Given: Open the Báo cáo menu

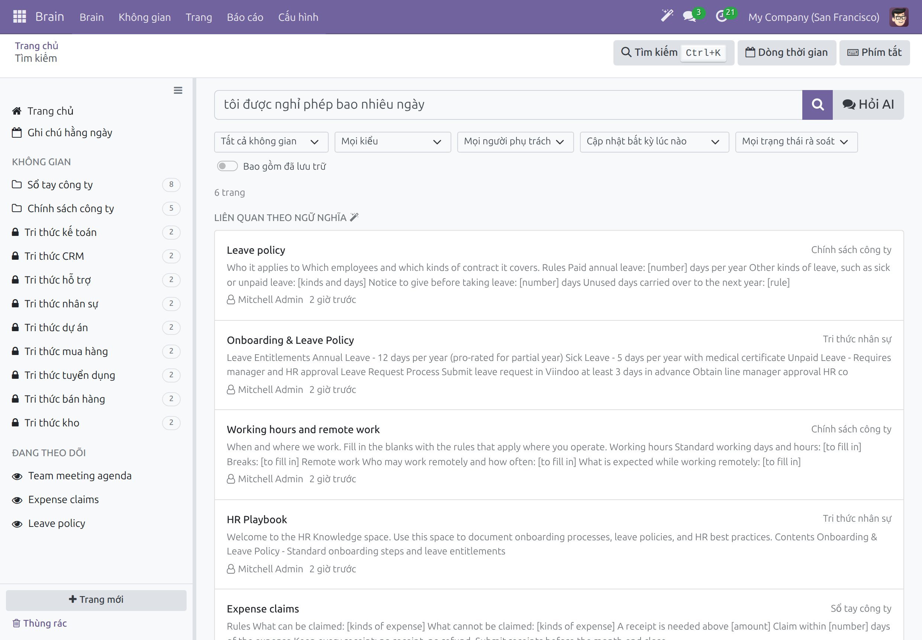Looking at the screenshot, I should click(x=245, y=17).
